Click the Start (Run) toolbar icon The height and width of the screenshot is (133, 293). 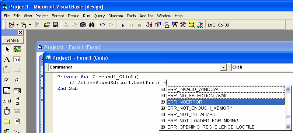(123, 25)
